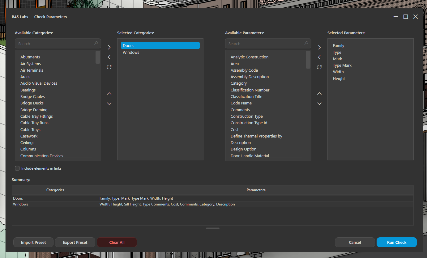Select Cost in Available Parameters
The width and height of the screenshot is (427, 258).
[x=235, y=129]
